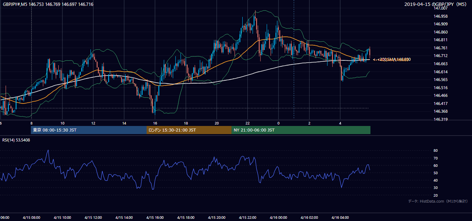
Task: Click the 146.368 price axis label
Action: click(x=441, y=111)
